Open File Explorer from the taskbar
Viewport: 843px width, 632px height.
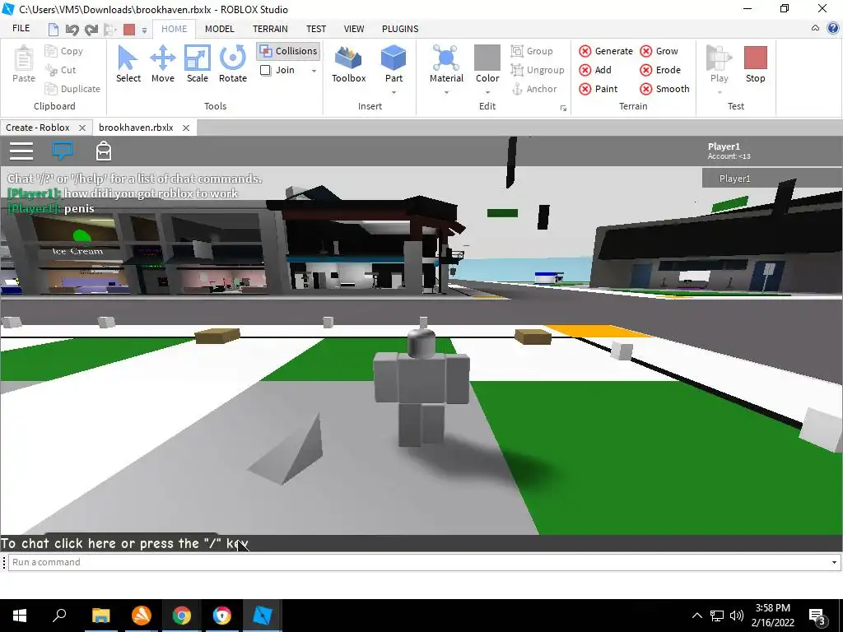coord(100,616)
